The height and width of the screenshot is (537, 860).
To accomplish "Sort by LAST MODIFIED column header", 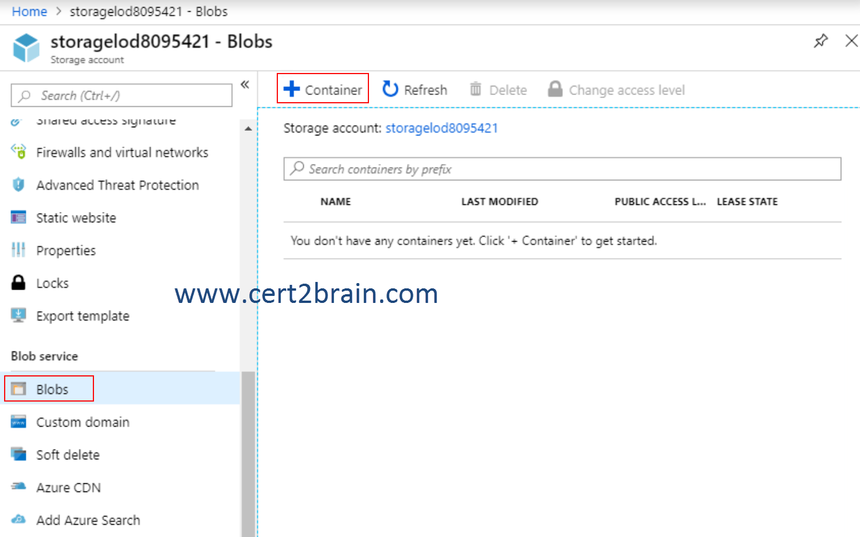I will (500, 201).
